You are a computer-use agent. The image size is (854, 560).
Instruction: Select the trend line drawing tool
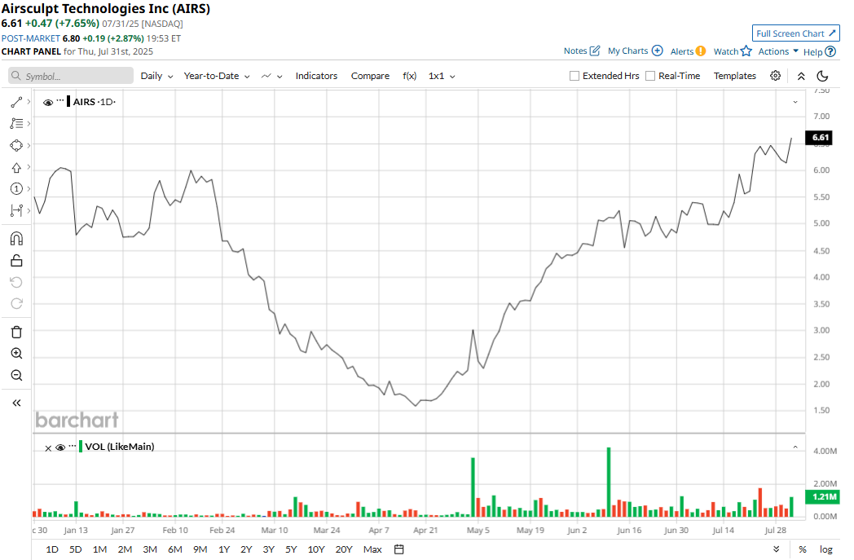(16, 102)
